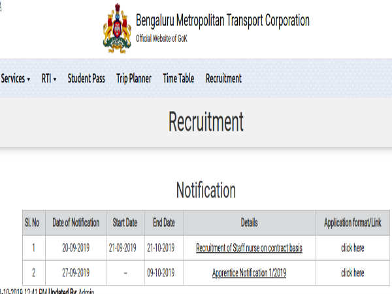The image size is (392, 294).
Task: Click the Application format/Link column header
Action: (353, 223)
